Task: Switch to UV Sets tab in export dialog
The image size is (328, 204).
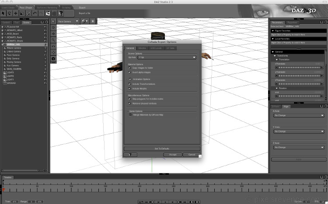Action: (171, 48)
